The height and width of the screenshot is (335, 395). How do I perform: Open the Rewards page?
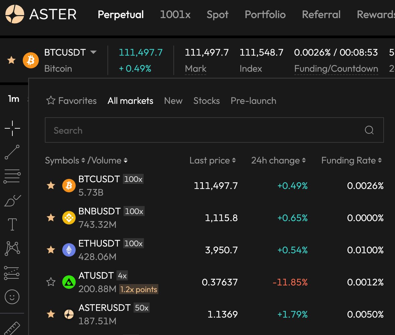tap(376, 15)
